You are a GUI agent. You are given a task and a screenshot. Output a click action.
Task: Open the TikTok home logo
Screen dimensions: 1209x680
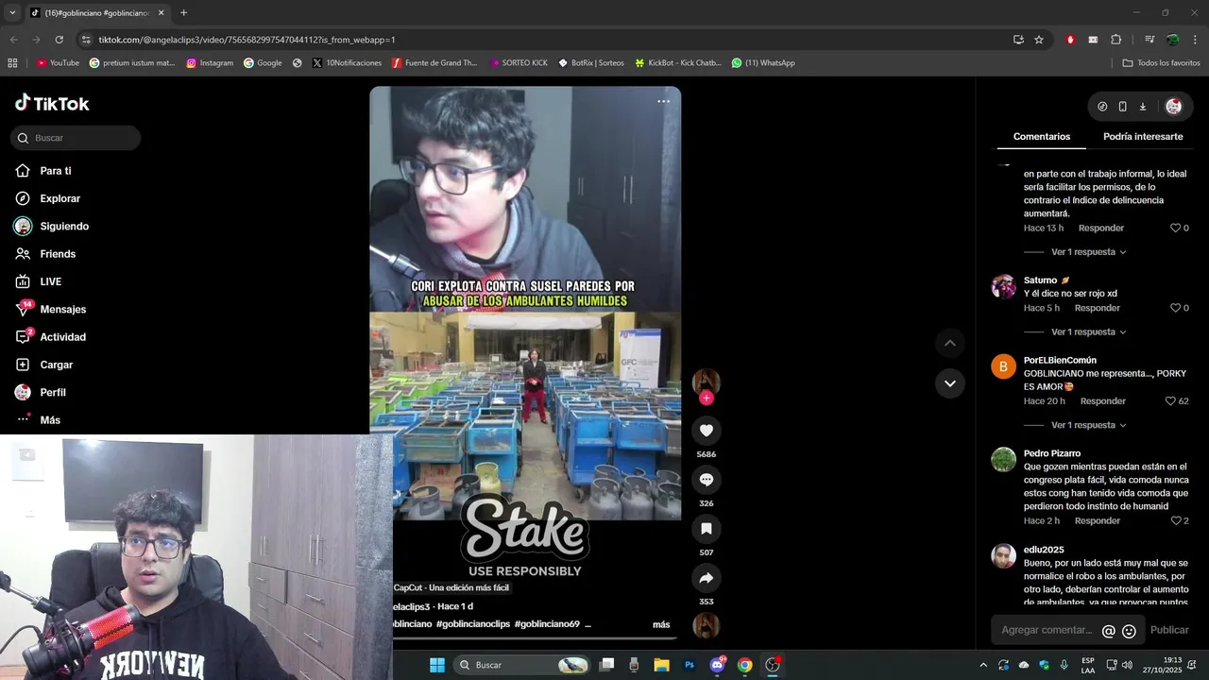pyautogui.click(x=52, y=104)
